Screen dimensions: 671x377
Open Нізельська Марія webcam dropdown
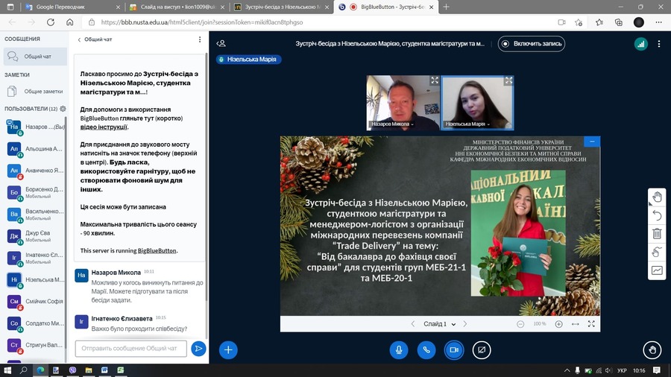click(x=467, y=124)
